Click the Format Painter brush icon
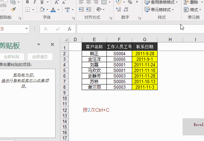The height and width of the screenshot is (141, 204). pos(13,10)
